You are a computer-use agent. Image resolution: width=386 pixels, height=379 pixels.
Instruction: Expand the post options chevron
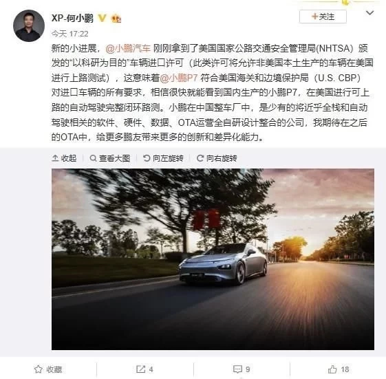tap(369, 13)
